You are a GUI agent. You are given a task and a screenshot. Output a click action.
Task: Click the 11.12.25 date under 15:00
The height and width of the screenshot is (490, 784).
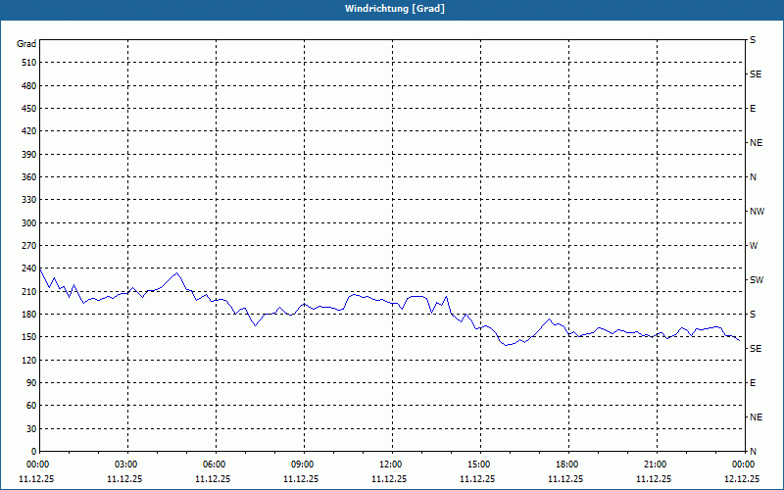coord(477,479)
